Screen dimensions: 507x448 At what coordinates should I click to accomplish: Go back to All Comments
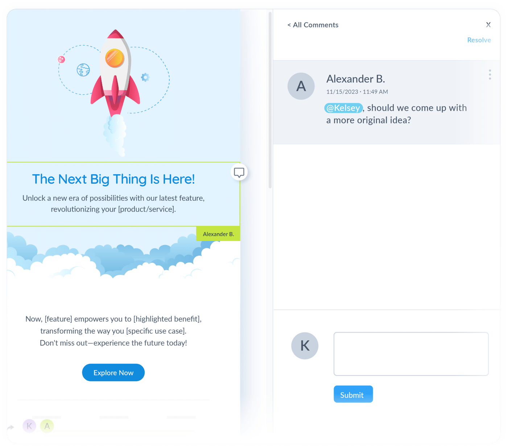click(316, 25)
